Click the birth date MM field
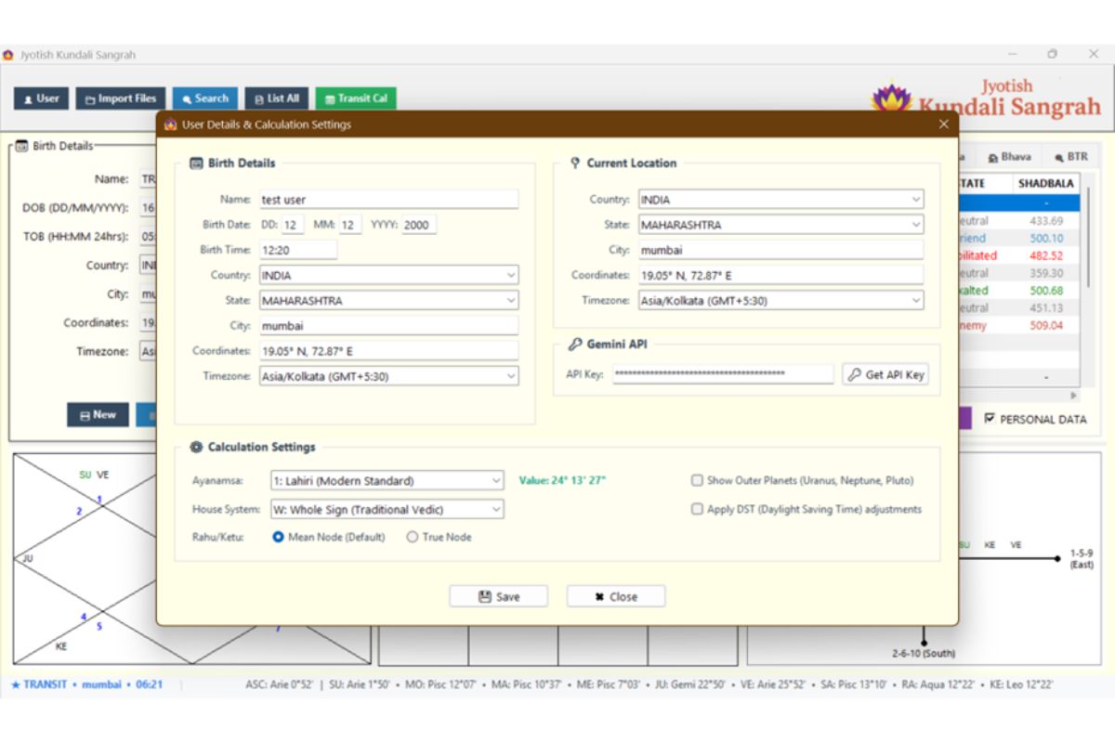Viewport: 1115px width, 743px height. pyautogui.click(x=350, y=225)
